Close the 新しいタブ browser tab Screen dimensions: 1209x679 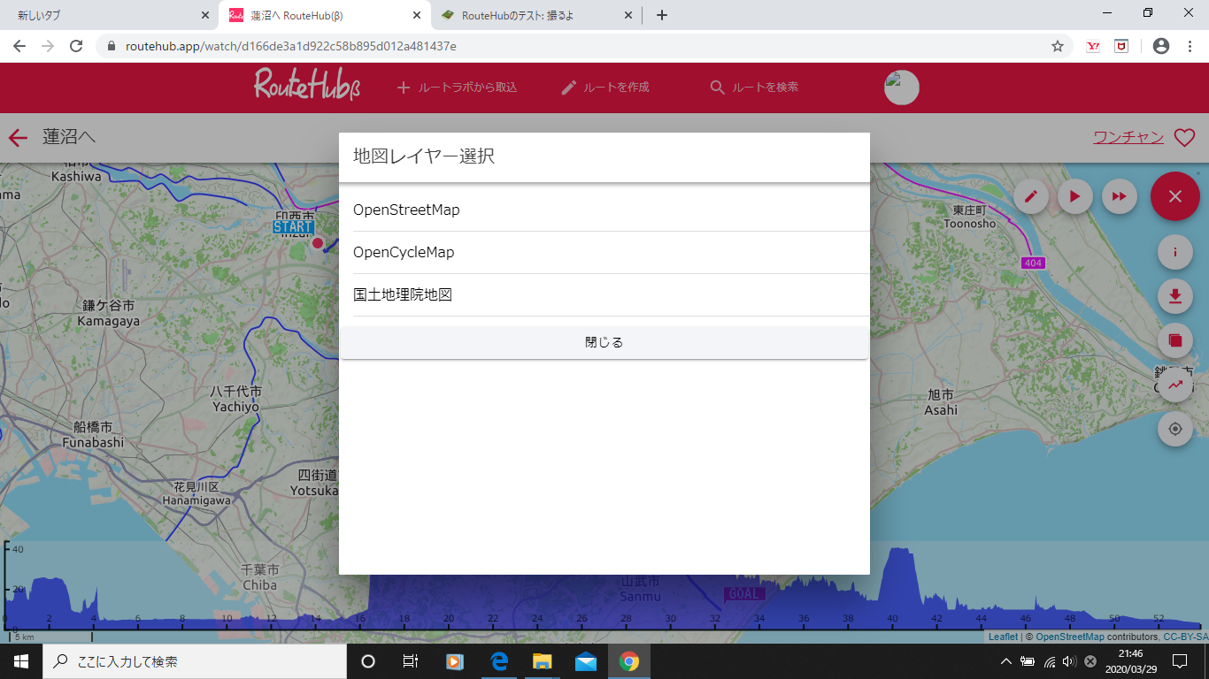205,15
